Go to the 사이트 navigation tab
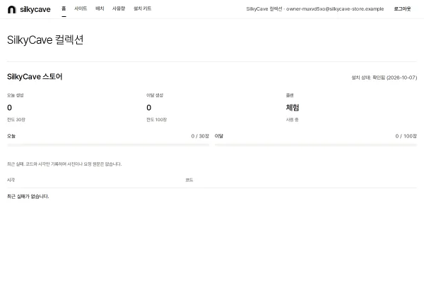This screenshot has height=282, width=424. coord(81,8)
